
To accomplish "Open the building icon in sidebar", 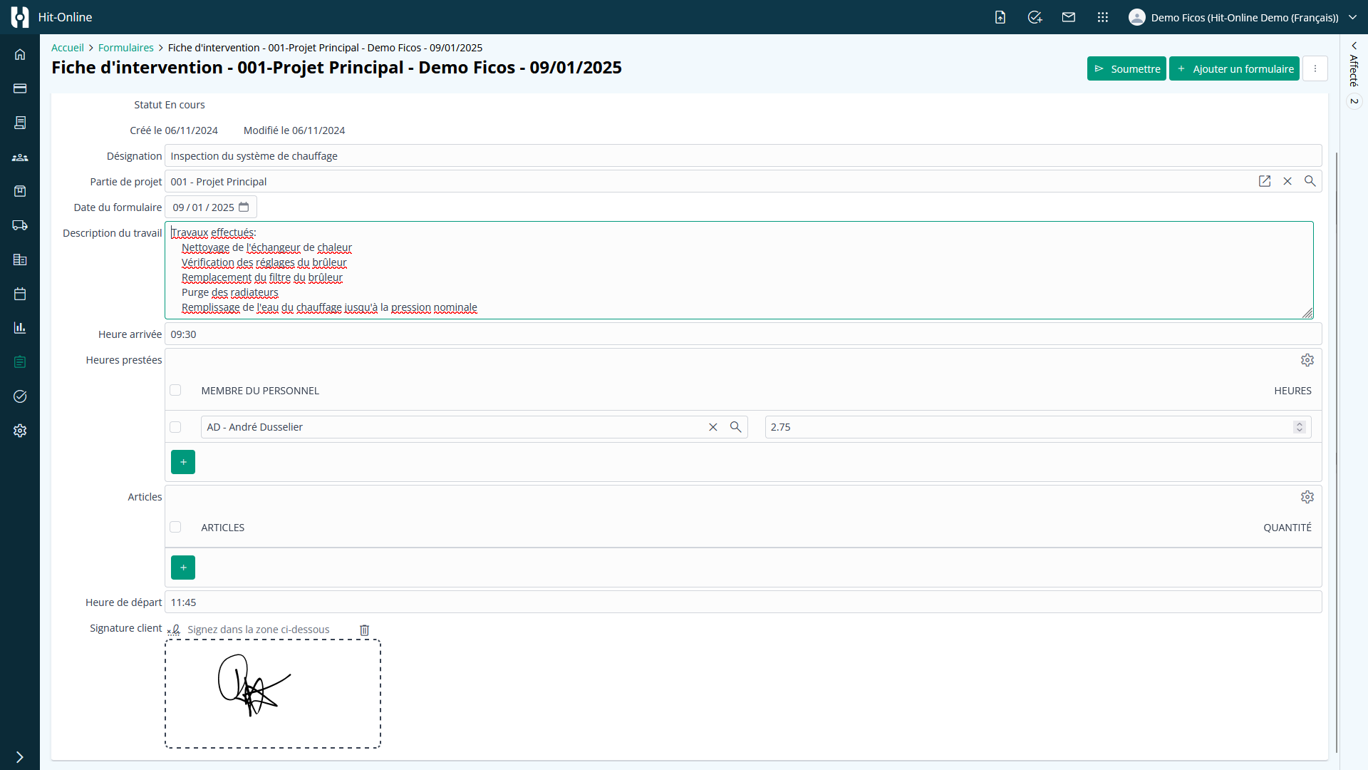I will [x=20, y=260].
